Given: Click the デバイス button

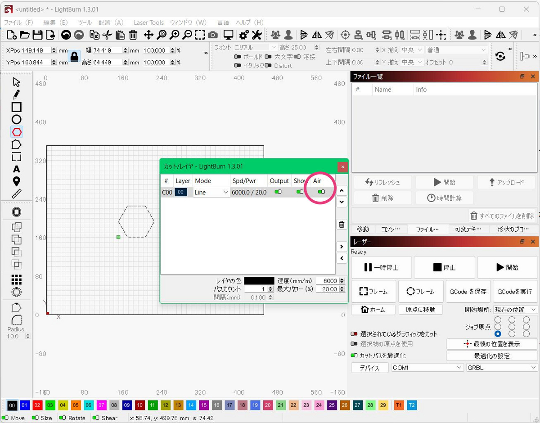Looking at the screenshot, I should (370, 368).
